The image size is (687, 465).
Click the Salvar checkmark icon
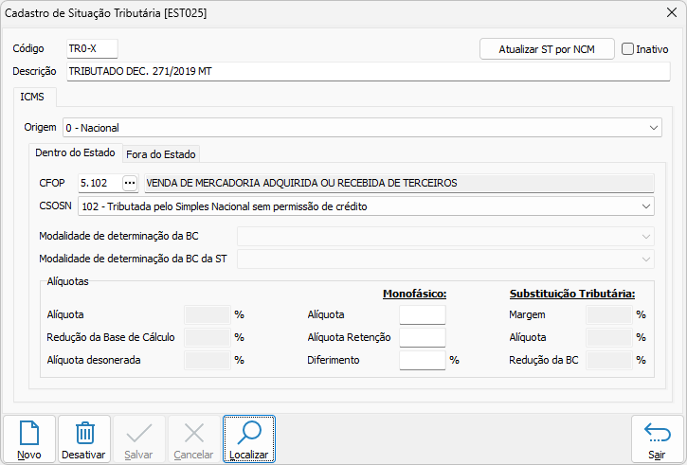coord(139,433)
